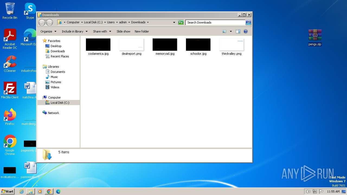This screenshot has width=347, height=195.
Task: Select the pengs.zip archive on desktop
Action: (315, 37)
